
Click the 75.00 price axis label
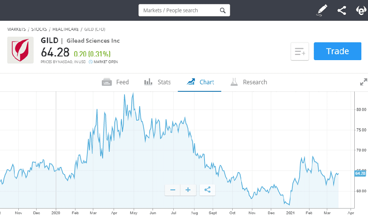[361, 130]
